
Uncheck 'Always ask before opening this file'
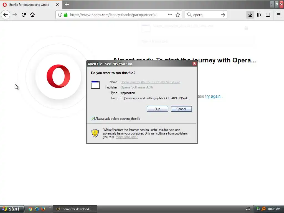pyautogui.click(x=93, y=119)
